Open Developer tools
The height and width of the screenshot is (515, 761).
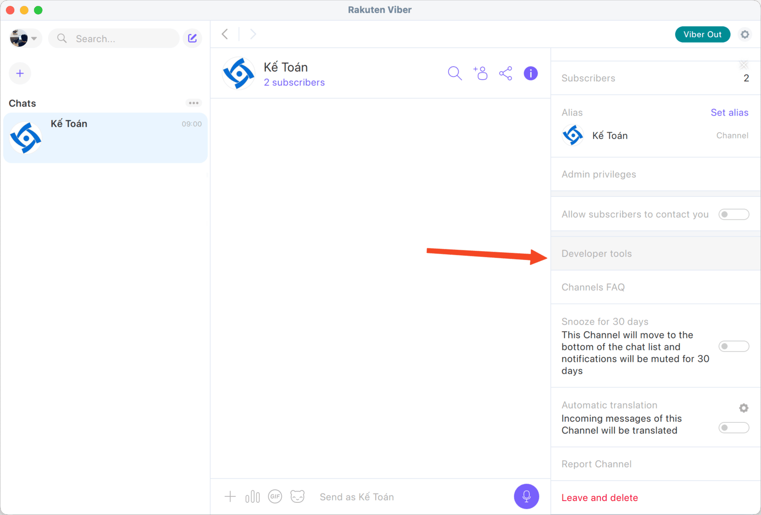656,254
